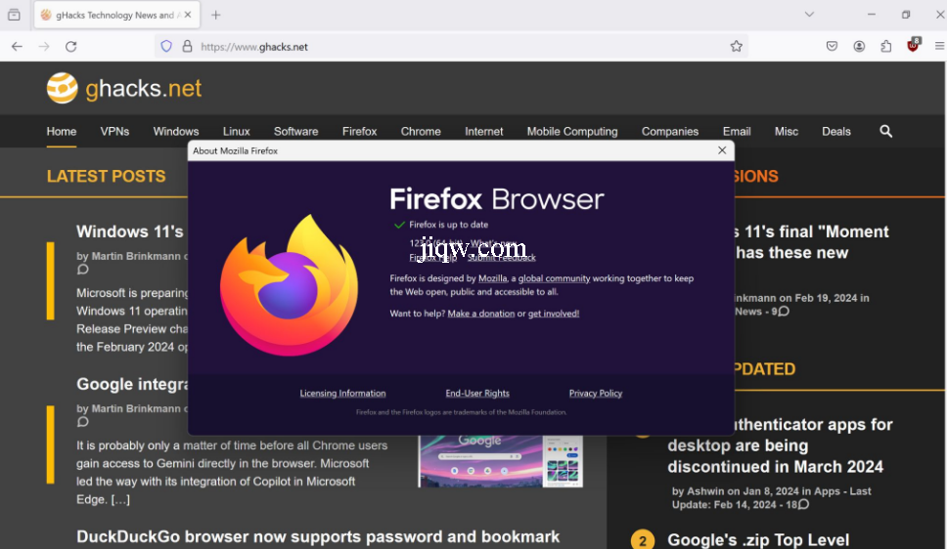Open the Save to Pocket icon
Viewport: 947px width, 549px height.
coord(832,47)
